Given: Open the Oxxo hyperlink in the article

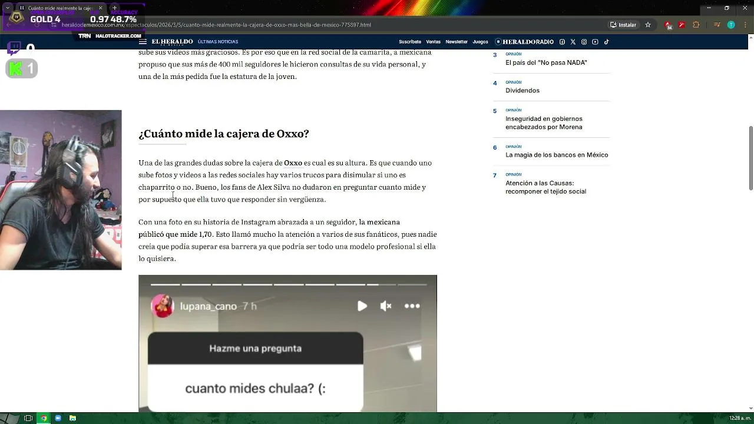Looking at the screenshot, I should pyautogui.click(x=293, y=163).
